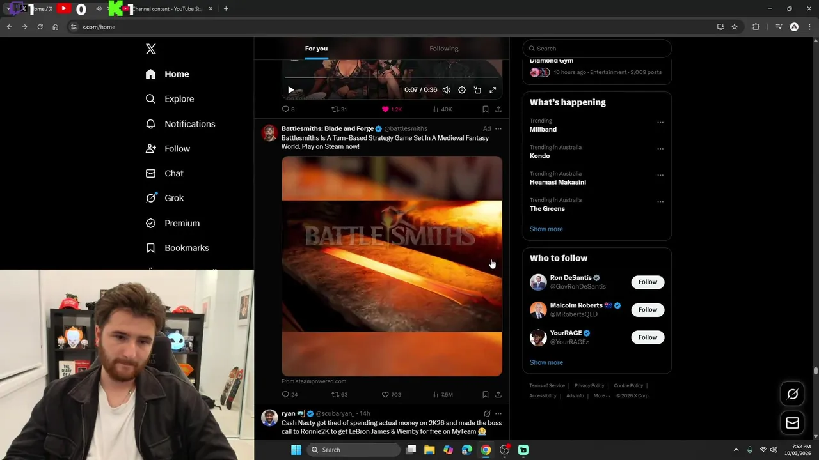The image size is (819, 460).
Task: Open File Explorer from taskbar
Action: point(429,450)
